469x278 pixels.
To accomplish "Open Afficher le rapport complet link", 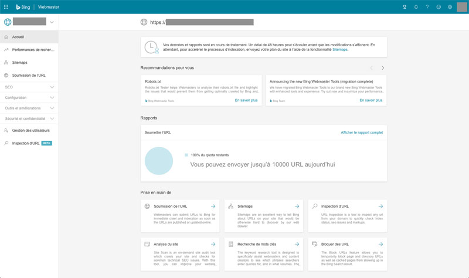I will (x=362, y=133).
